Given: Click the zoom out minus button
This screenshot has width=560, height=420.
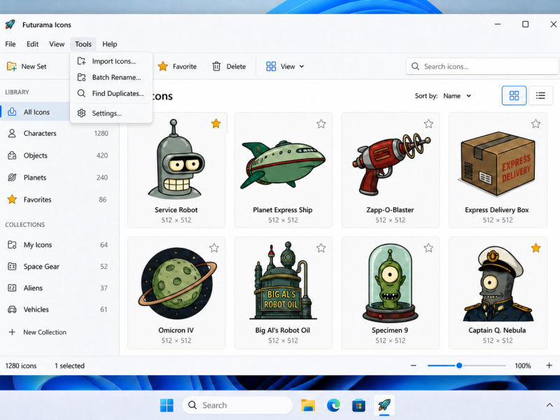Looking at the screenshot, I should (x=413, y=365).
